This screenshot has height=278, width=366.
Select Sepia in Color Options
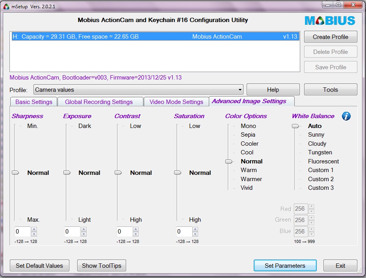click(x=248, y=135)
